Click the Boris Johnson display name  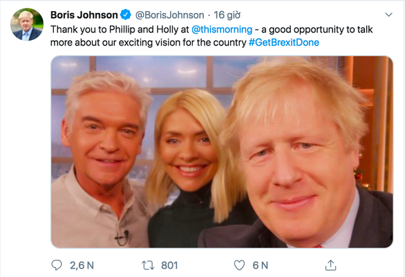pyautogui.click(x=84, y=15)
